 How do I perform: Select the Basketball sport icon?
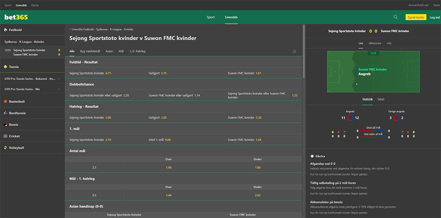coord(5,101)
